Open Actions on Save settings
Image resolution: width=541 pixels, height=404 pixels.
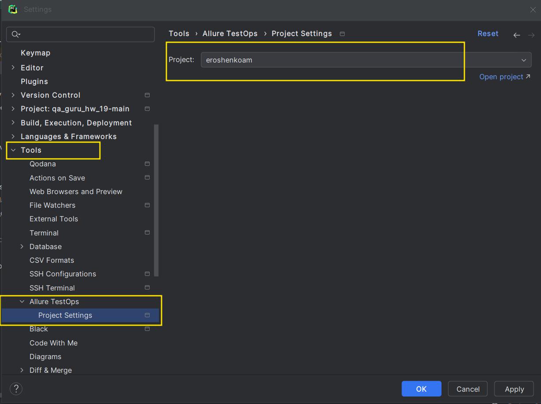(x=57, y=178)
